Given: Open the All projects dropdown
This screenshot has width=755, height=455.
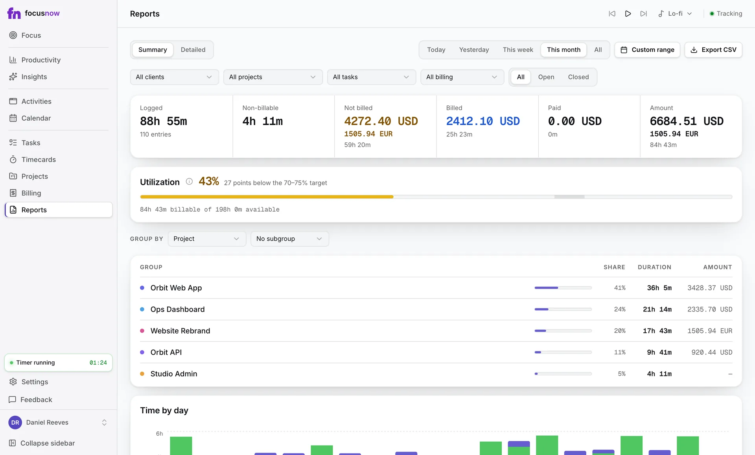Looking at the screenshot, I should [273, 77].
